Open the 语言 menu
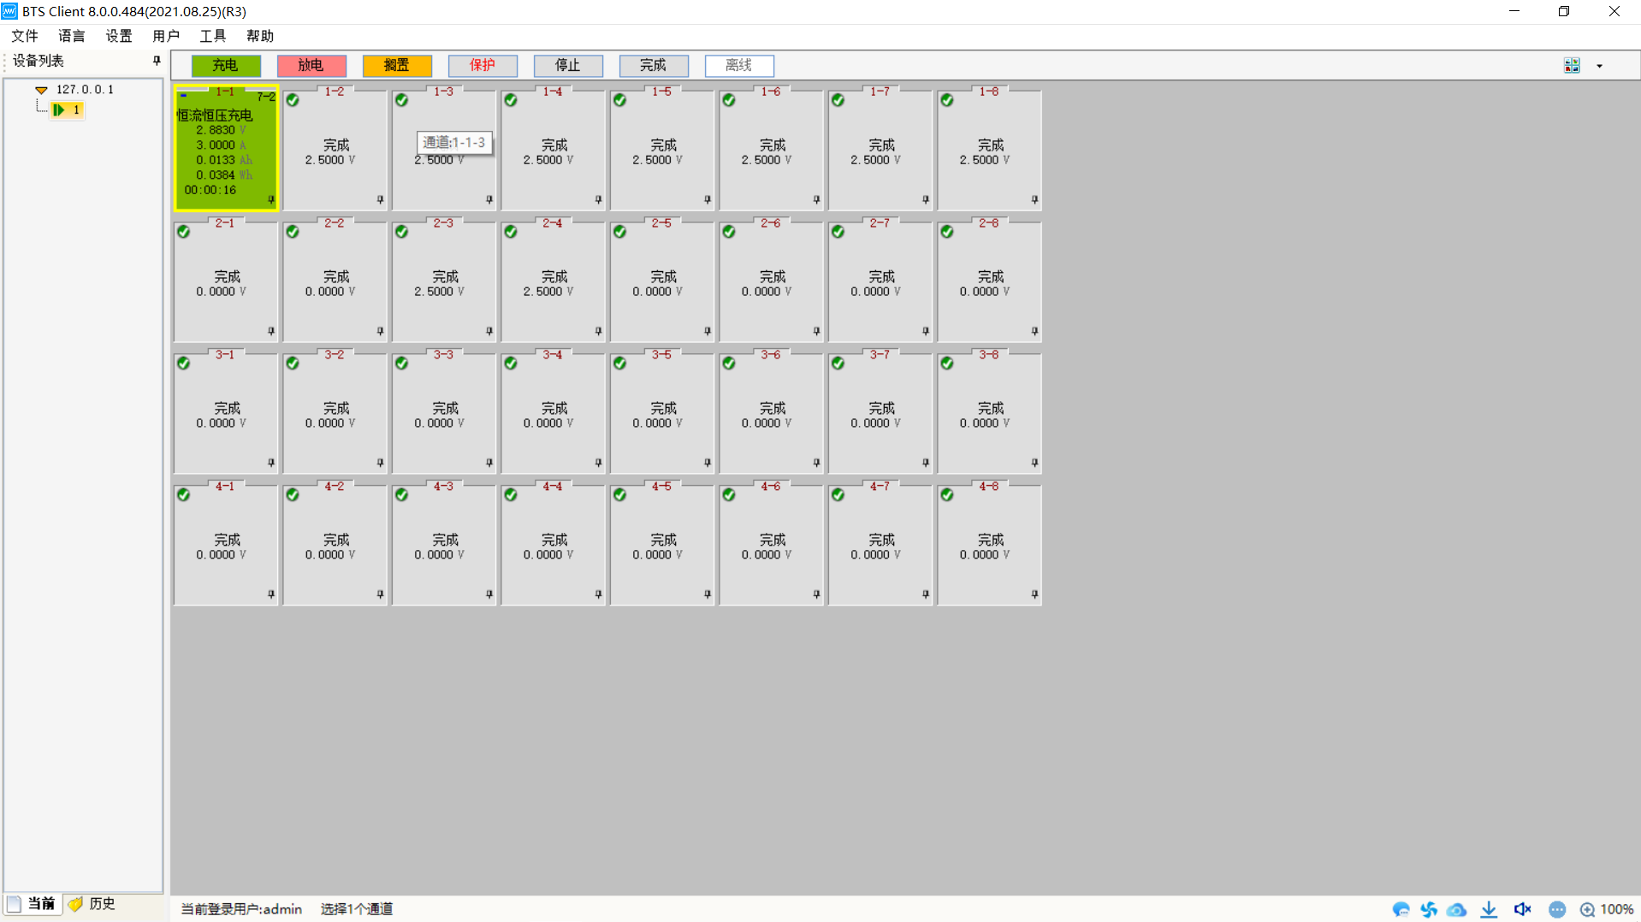 coord(72,36)
